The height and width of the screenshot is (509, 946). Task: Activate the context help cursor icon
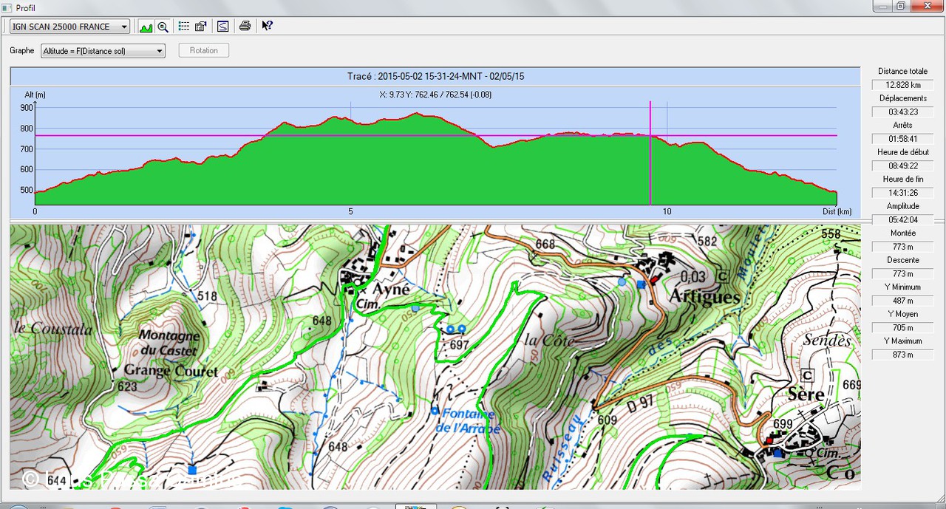tap(267, 27)
